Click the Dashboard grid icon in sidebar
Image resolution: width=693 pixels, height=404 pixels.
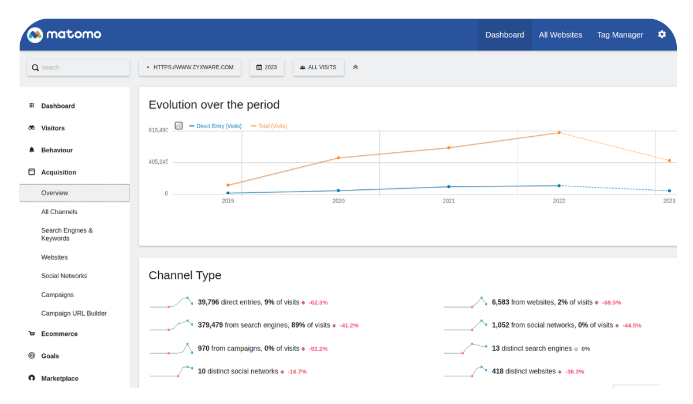pos(32,106)
